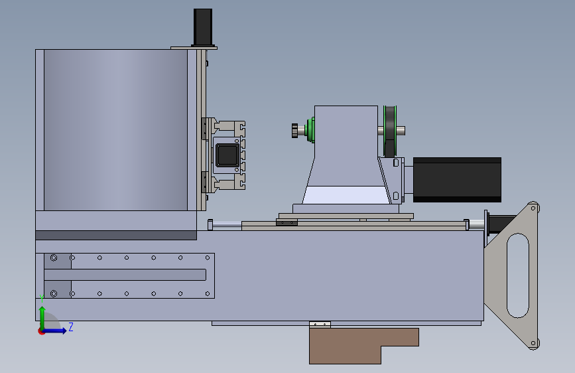Click the Z axis label
Screen dimensions: 575x373
tap(71, 327)
